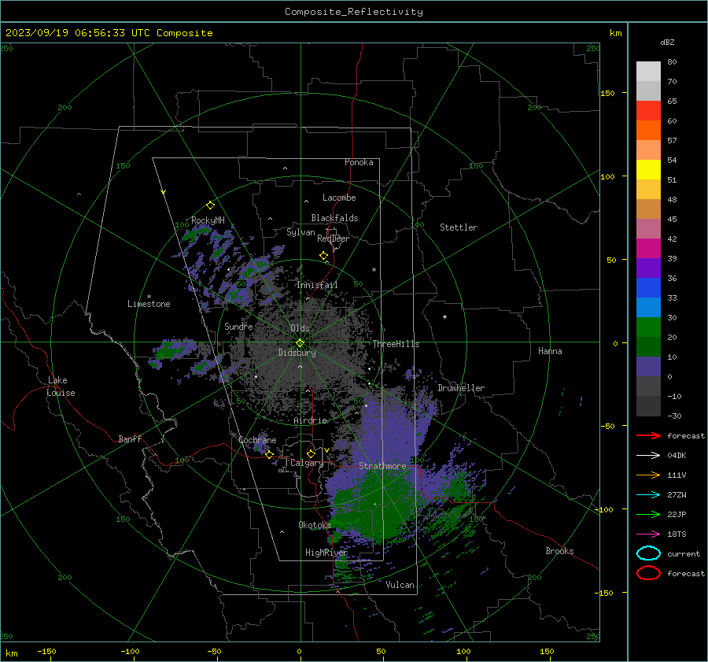Click the Banff map label
Image resolution: width=708 pixels, height=662 pixels.
pos(130,438)
